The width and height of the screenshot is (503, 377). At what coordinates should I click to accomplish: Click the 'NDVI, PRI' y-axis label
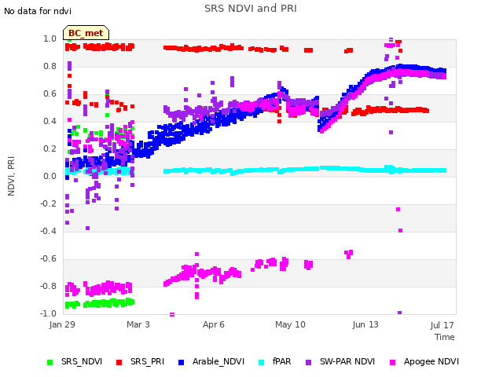11,176
